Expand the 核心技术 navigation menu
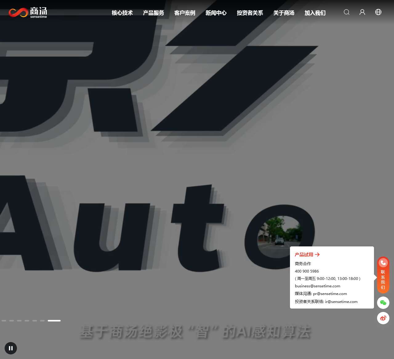The width and height of the screenshot is (394, 359). point(122,13)
